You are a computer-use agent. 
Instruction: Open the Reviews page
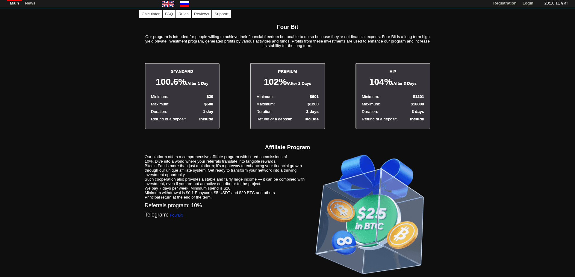[x=201, y=14]
